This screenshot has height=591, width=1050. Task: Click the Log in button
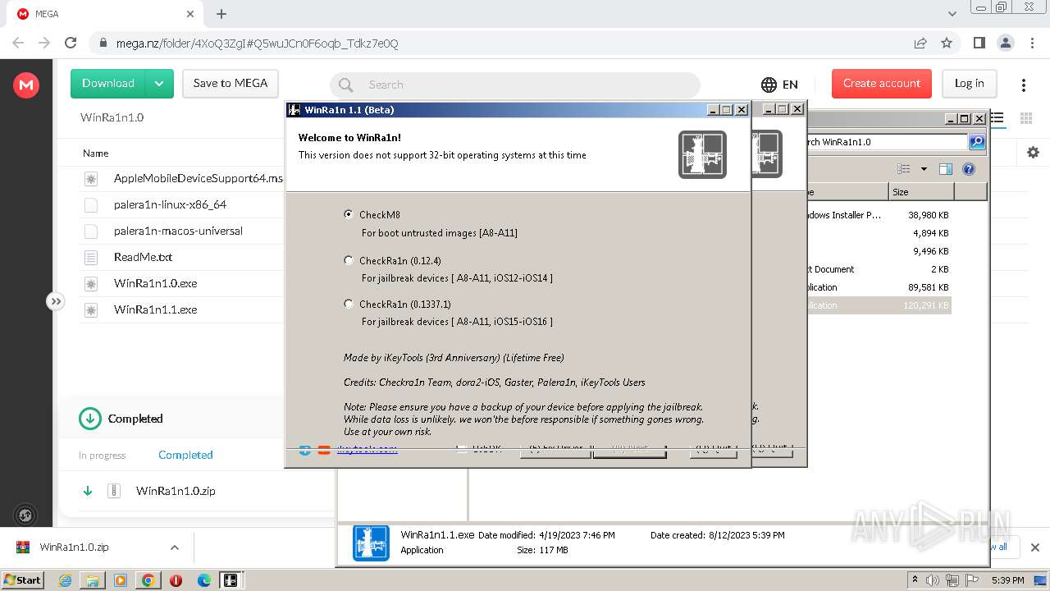[969, 84]
